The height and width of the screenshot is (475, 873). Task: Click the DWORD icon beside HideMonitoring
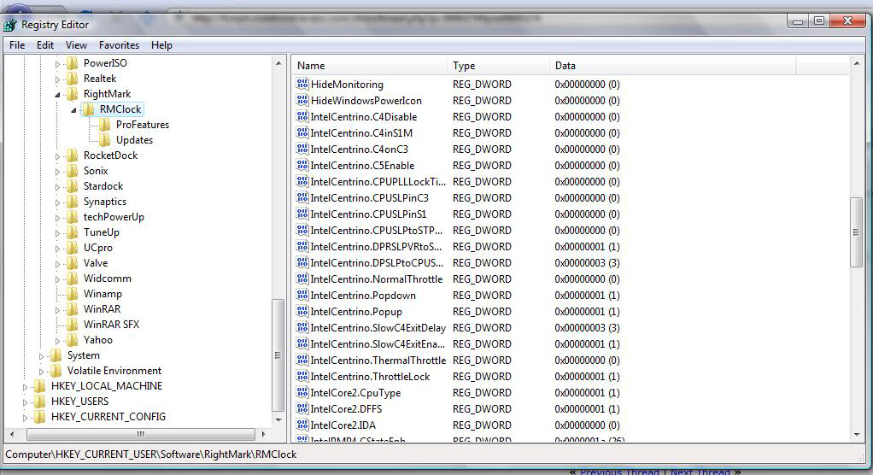[302, 84]
